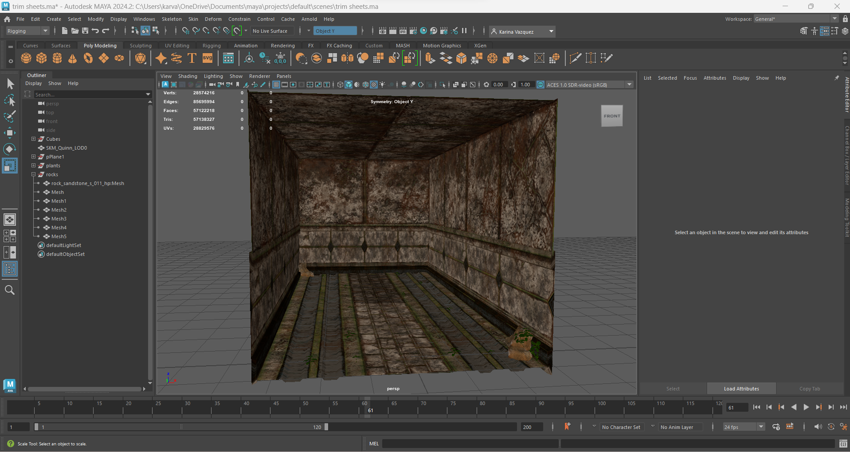Click the polygon Type text tool icon
Viewport: 850px width, 452px height.
tap(192, 58)
